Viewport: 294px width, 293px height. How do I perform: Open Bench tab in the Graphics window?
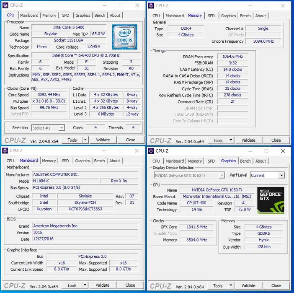(x=245, y=161)
